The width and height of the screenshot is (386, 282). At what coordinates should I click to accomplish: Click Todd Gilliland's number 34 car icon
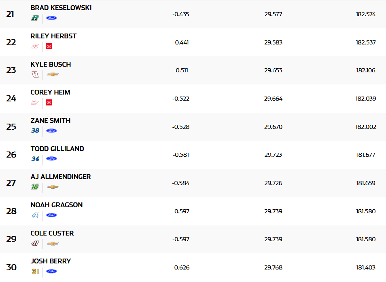click(x=35, y=159)
